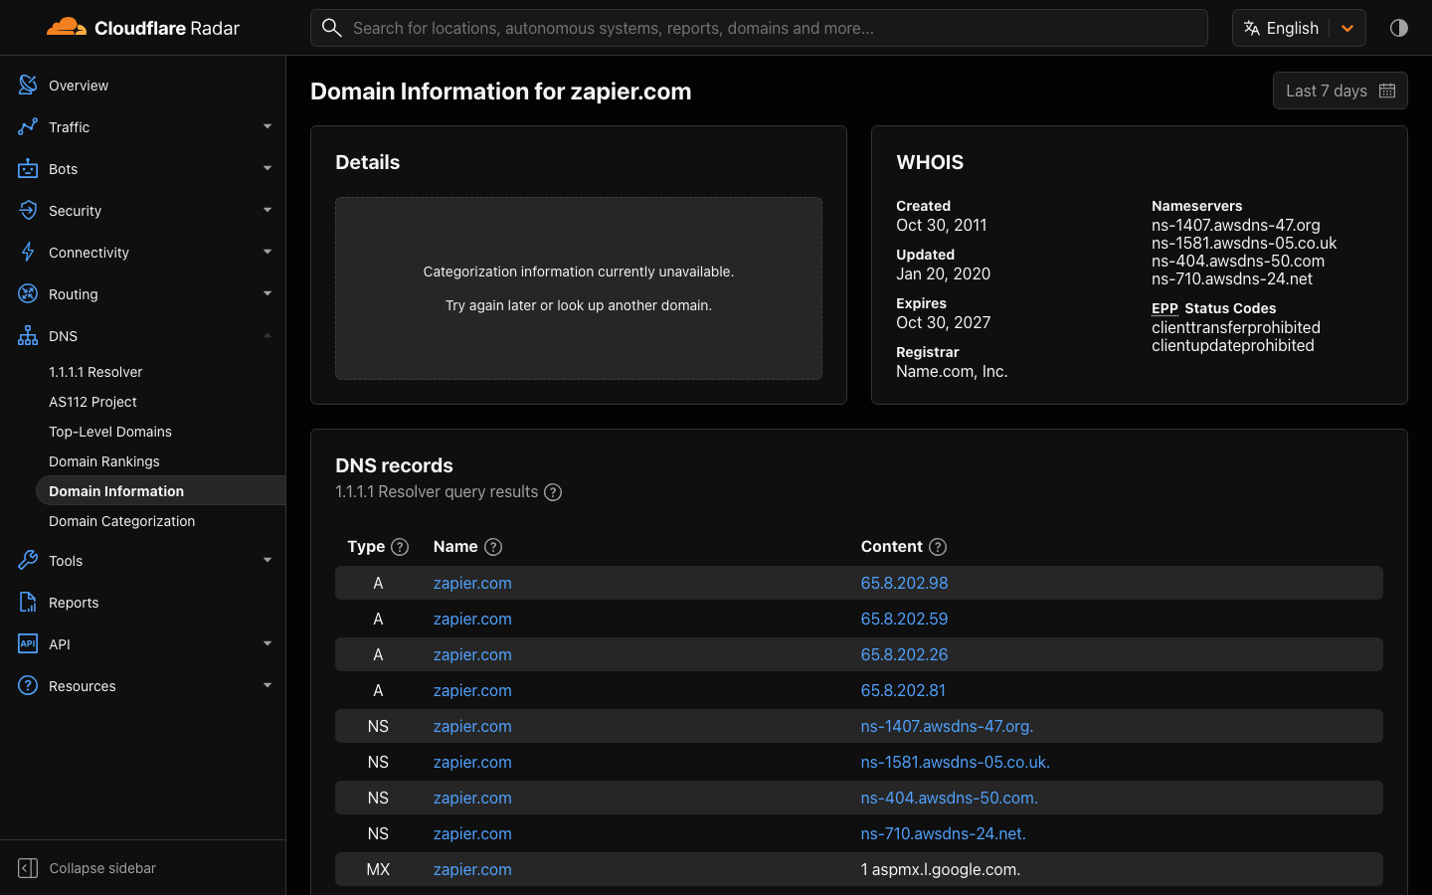Open ns-404.awsdns-50.com. content link
This screenshot has height=895, width=1432.
point(950,798)
